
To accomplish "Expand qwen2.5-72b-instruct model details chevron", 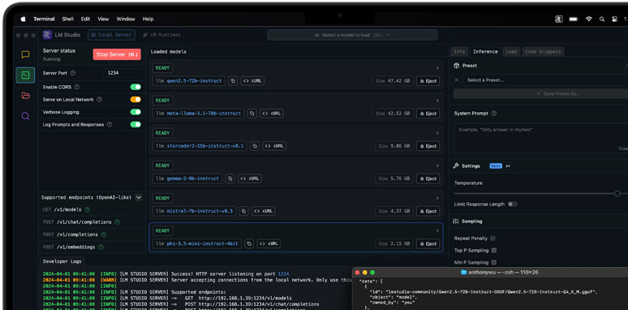I will [x=437, y=68].
